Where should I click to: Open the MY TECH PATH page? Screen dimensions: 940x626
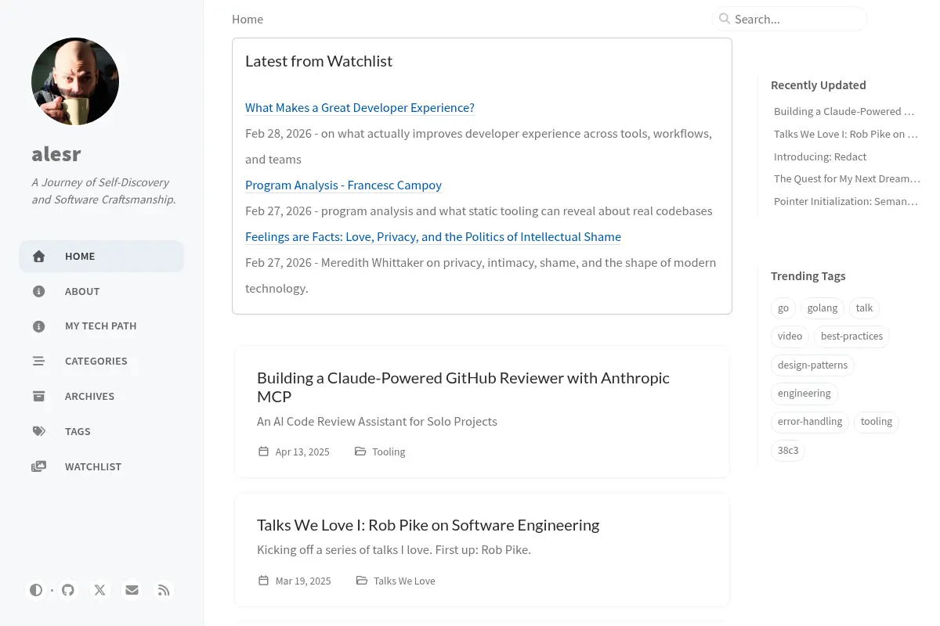pyautogui.click(x=102, y=326)
